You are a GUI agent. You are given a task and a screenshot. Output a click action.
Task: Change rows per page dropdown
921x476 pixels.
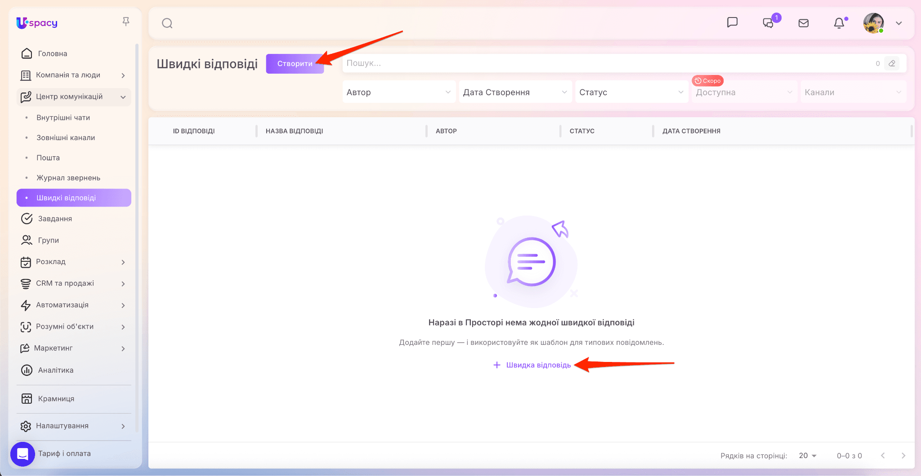click(808, 456)
